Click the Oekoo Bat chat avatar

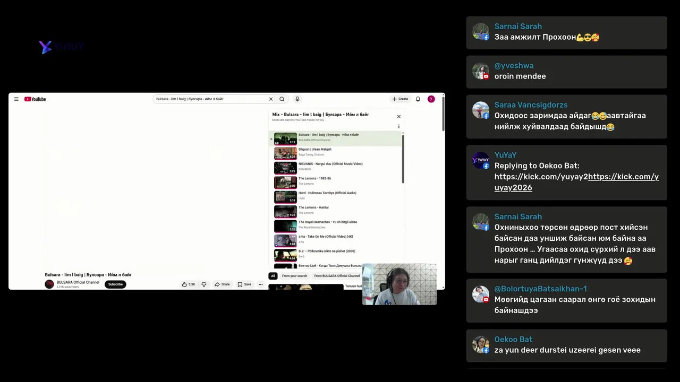(x=481, y=344)
